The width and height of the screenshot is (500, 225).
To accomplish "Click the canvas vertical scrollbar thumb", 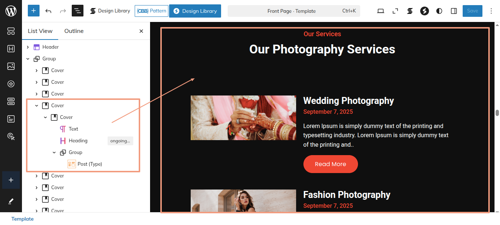I will [497, 113].
